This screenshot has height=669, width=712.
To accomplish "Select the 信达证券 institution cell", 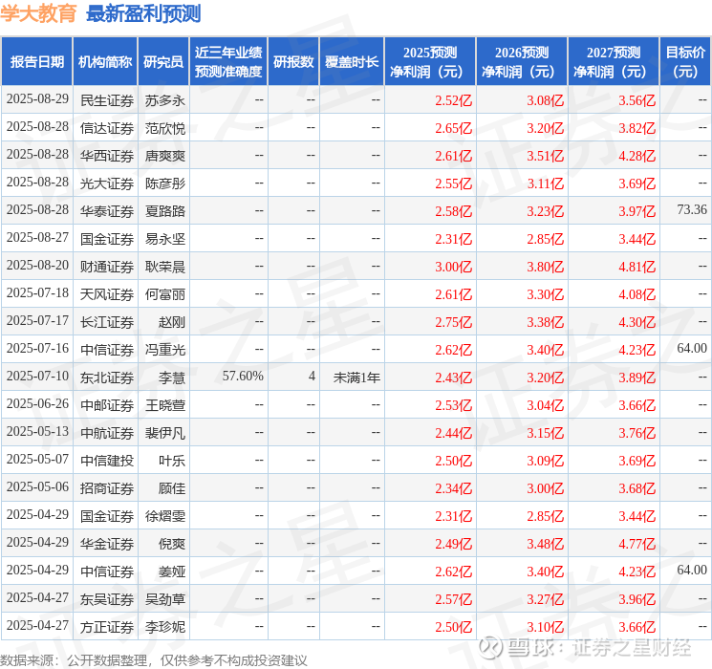I will point(107,128).
